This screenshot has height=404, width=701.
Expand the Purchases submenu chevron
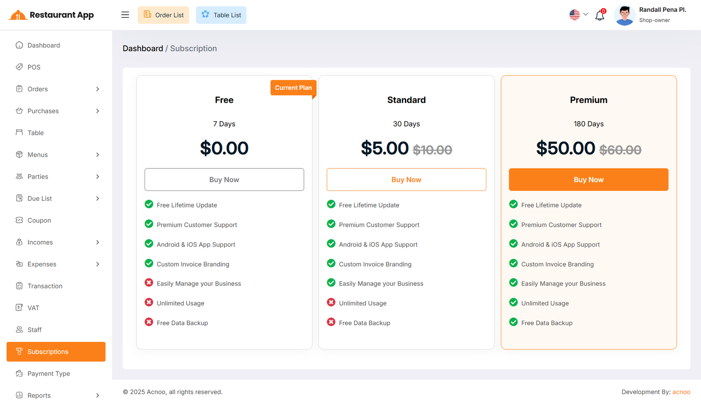[x=98, y=111]
